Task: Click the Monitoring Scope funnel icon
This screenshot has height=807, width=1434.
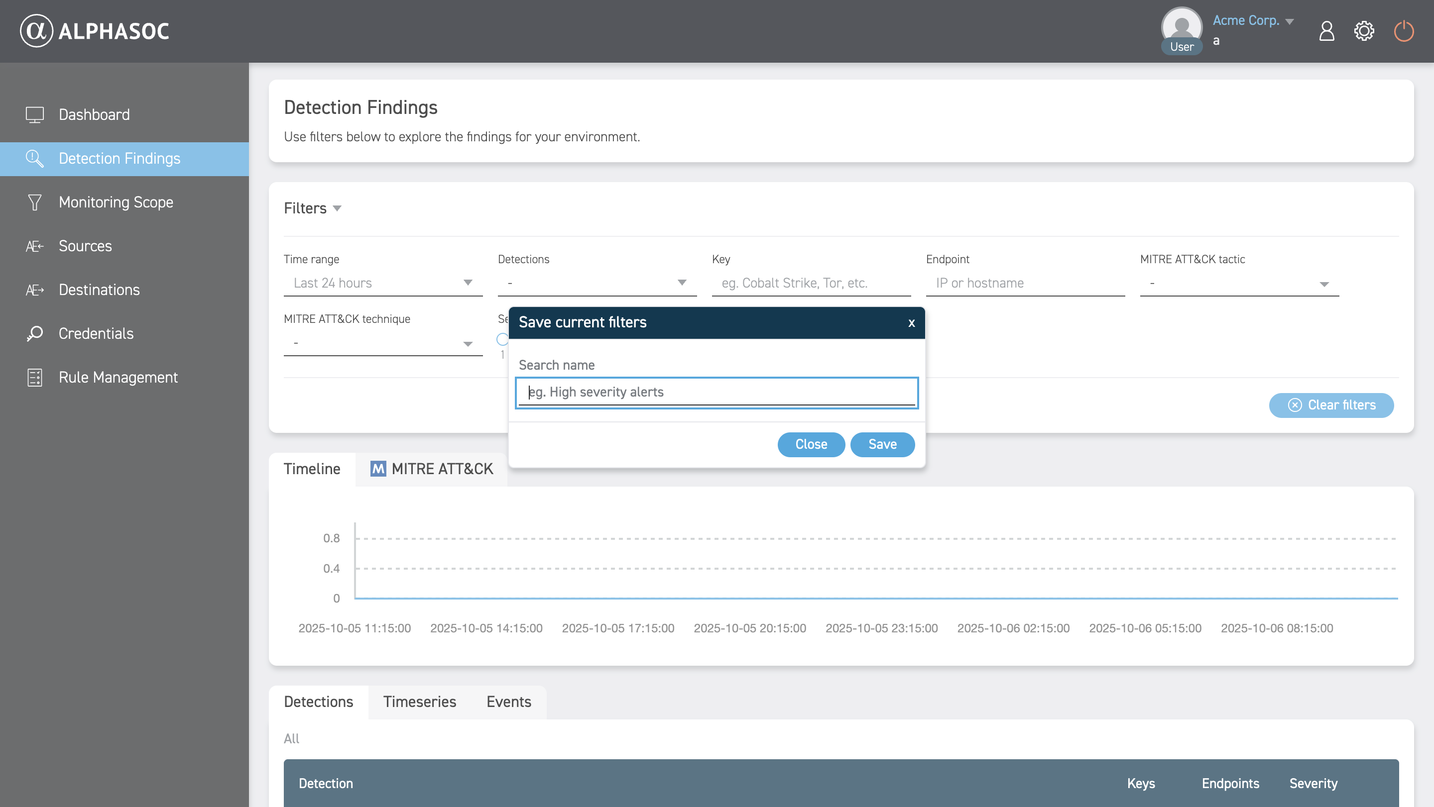Action: click(x=34, y=202)
